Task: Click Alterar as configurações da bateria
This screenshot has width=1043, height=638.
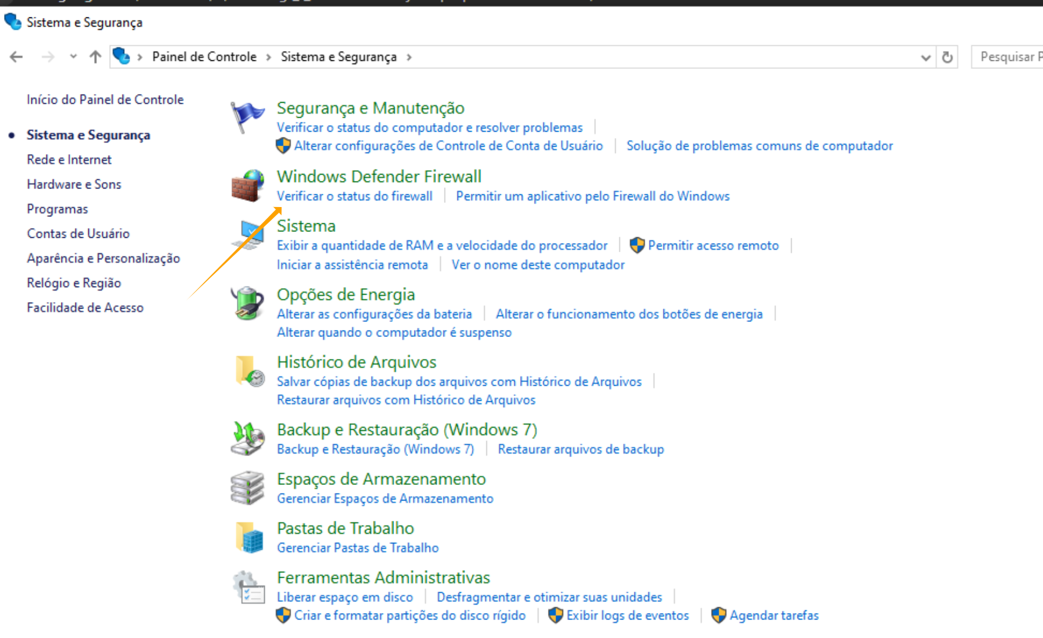Action: point(374,314)
